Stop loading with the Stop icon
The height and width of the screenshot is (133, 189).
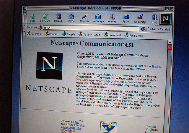(x=154, y=19)
